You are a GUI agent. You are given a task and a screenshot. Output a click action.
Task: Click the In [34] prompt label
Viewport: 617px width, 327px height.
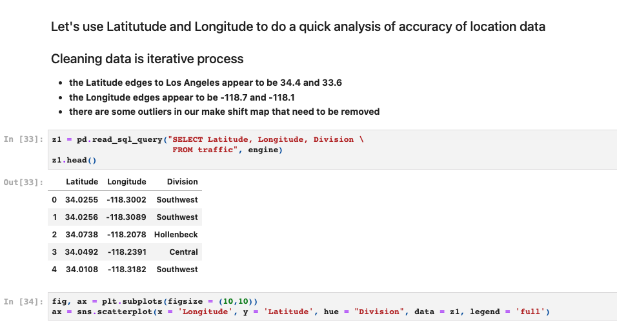24,301
